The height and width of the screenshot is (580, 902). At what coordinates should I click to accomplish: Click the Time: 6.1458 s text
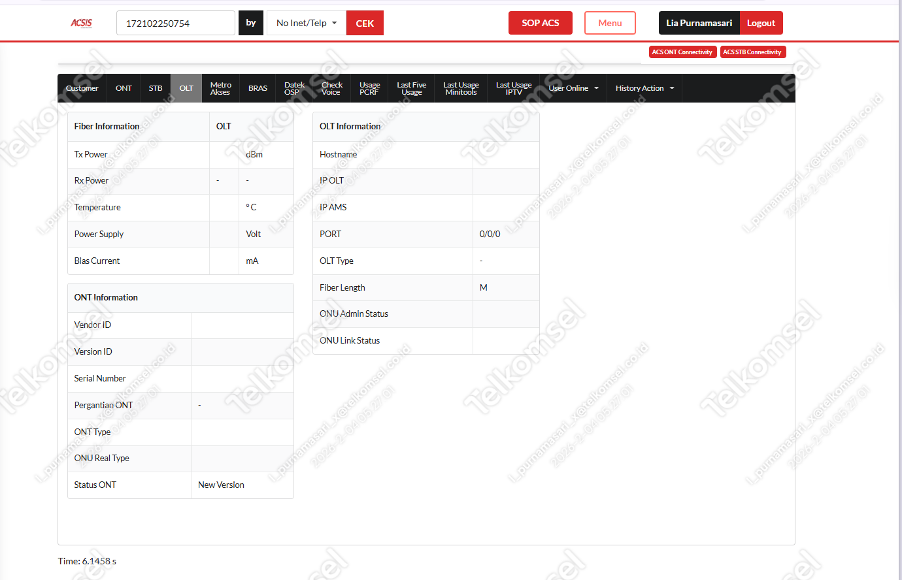[x=87, y=562]
